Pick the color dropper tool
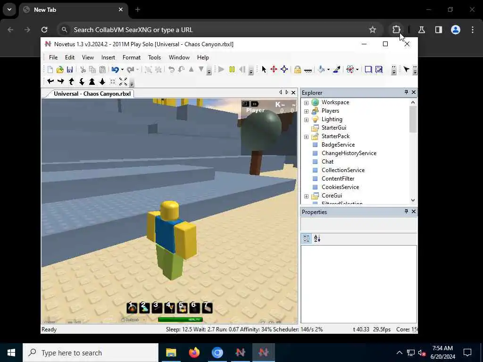483x362 pixels. click(337, 70)
